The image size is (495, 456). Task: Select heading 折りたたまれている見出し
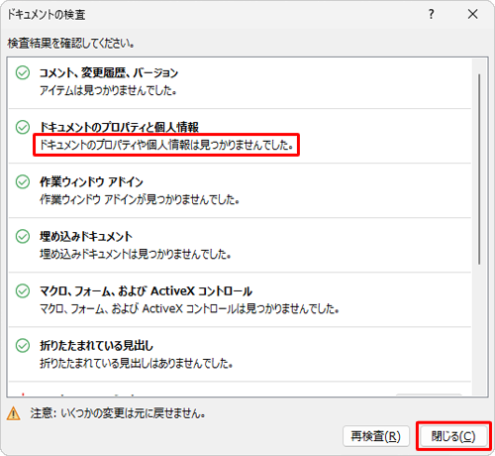pos(97,345)
